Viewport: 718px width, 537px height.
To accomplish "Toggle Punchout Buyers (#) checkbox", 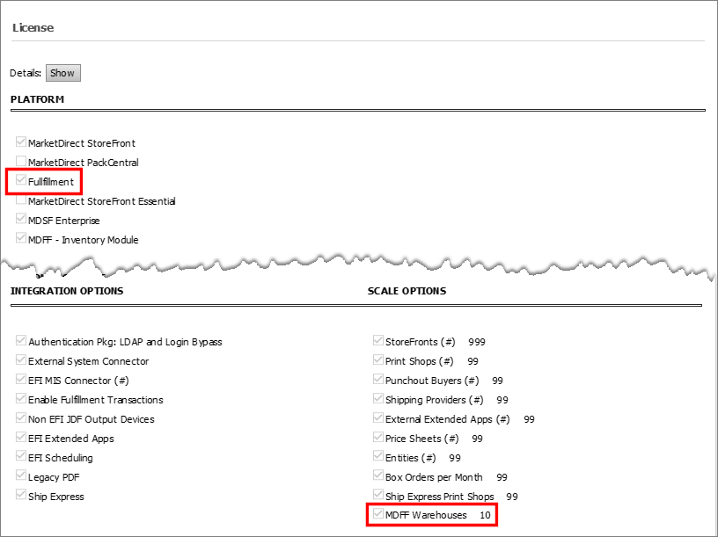I will point(377,379).
